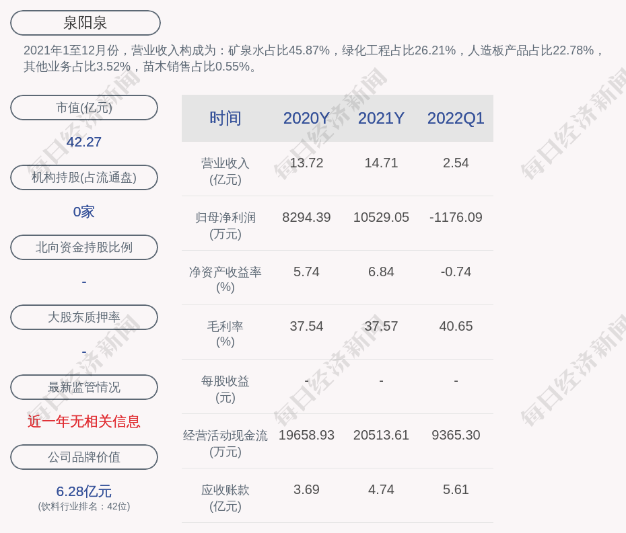Select the 2020Y column header
This screenshot has height=533, width=626.
[306, 118]
